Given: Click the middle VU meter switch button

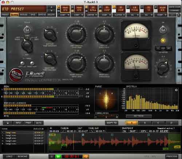Looking at the screenshot, I should pyautogui.click(x=163, y=48).
